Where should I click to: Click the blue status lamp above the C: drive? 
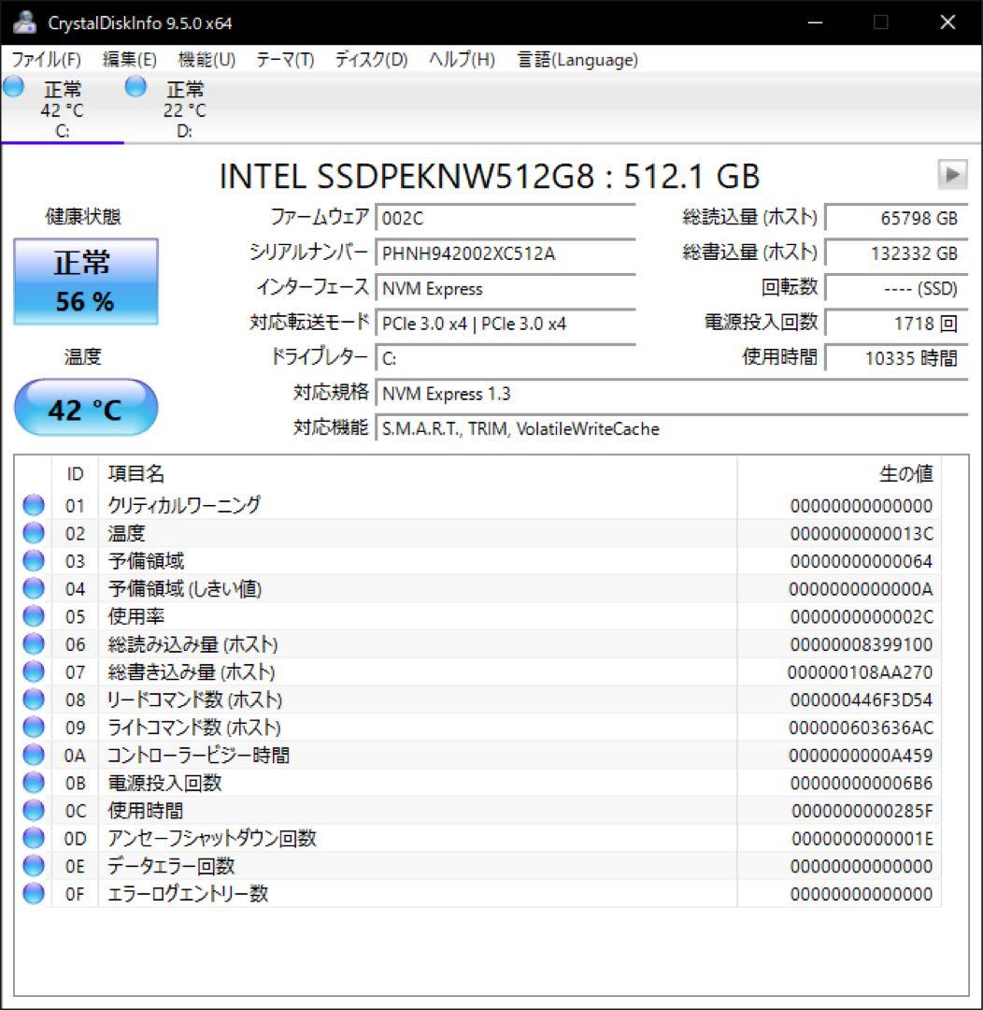(x=12, y=86)
